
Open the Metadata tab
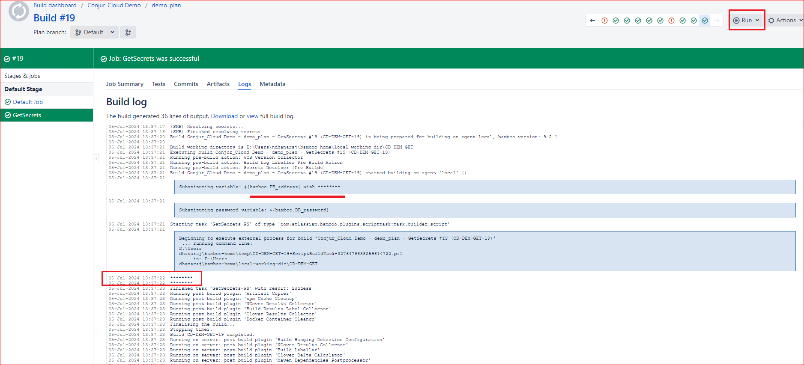pos(272,84)
